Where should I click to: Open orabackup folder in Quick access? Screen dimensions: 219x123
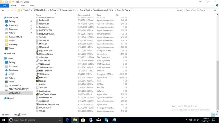13,44
